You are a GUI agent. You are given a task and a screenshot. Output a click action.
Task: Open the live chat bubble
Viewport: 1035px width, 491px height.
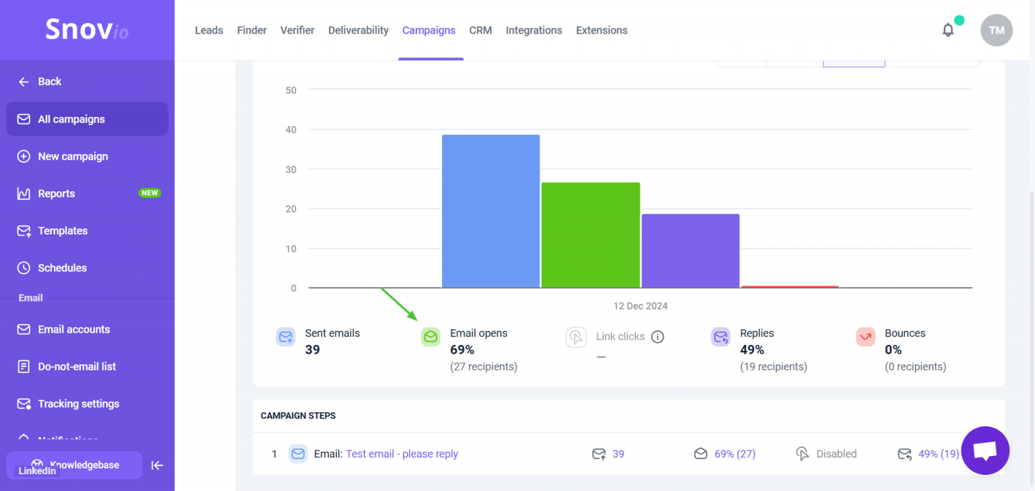click(985, 451)
